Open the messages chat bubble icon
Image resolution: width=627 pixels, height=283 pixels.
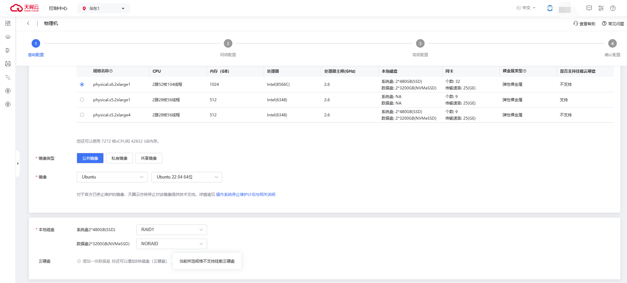point(589,8)
